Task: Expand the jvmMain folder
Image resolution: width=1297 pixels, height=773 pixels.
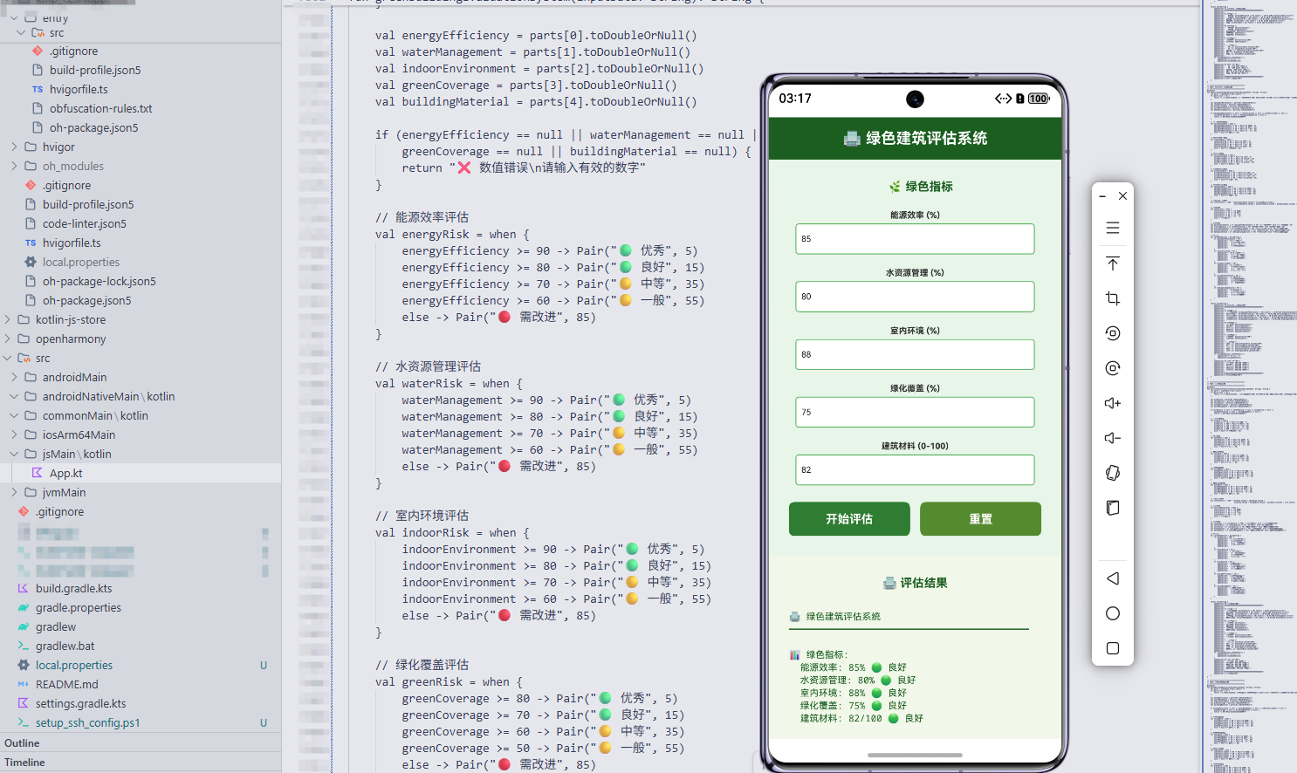Action: (14, 492)
